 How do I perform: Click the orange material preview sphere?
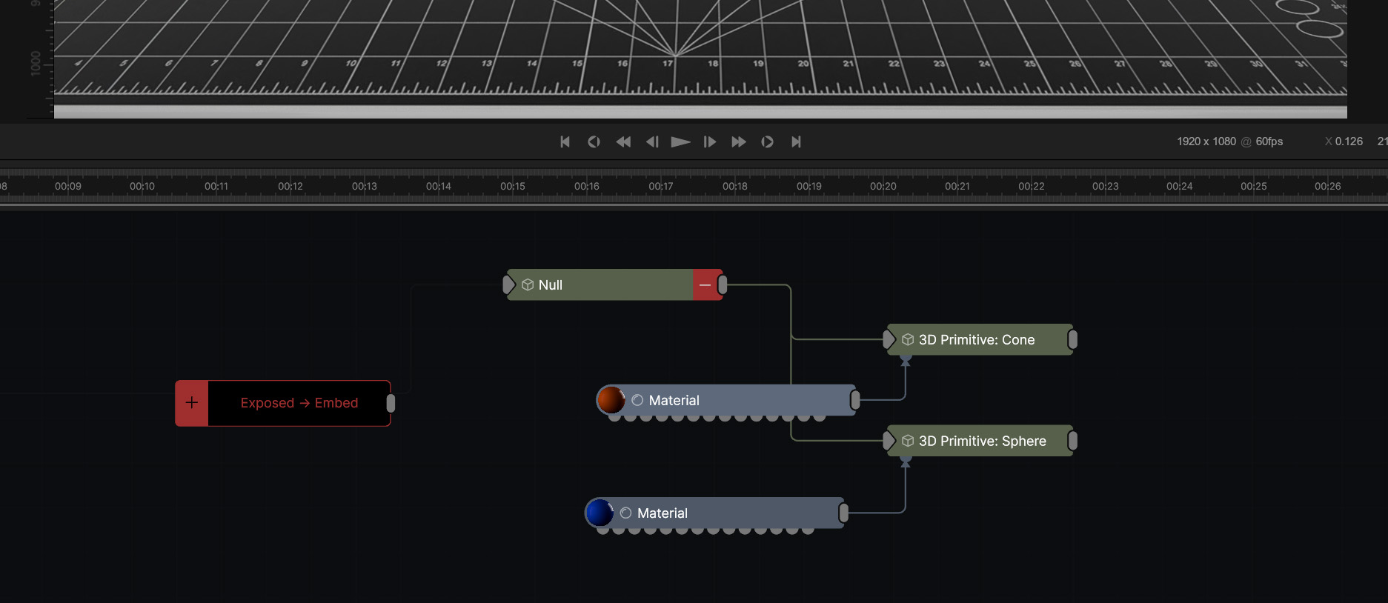pos(611,400)
